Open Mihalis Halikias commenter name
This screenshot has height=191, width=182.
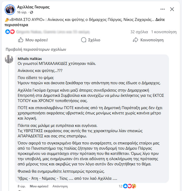click(30, 59)
